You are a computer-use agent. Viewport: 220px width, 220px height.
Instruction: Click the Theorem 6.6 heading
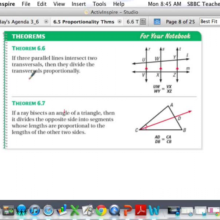pyautogui.click(x=29, y=48)
